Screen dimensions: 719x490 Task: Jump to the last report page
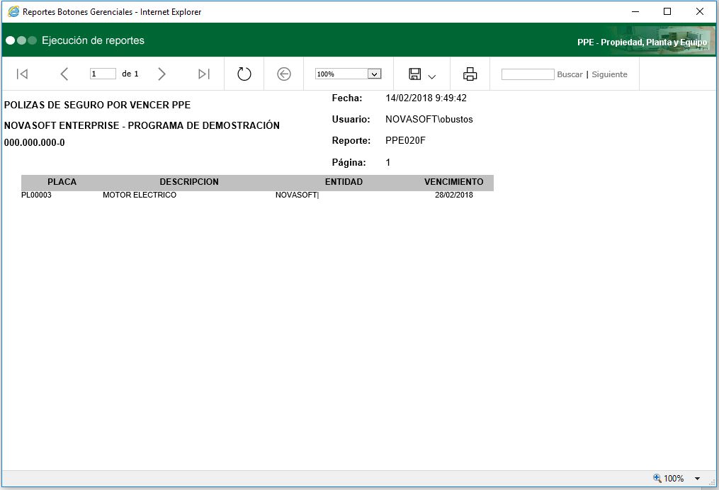203,74
